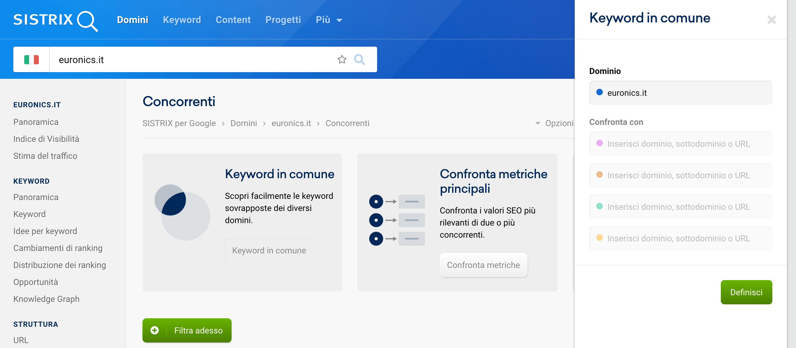Click the SISTRIX logo
Image resolution: width=796 pixels, height=348 pixels.
tap(55, 20)
